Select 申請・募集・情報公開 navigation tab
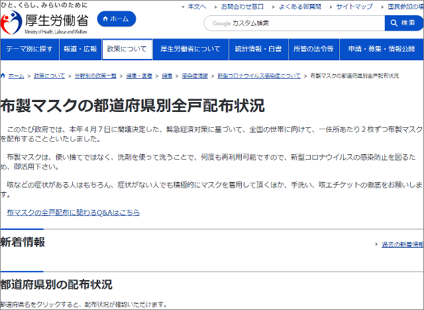The height and width of the screenshot is (310, 424). 381,50
